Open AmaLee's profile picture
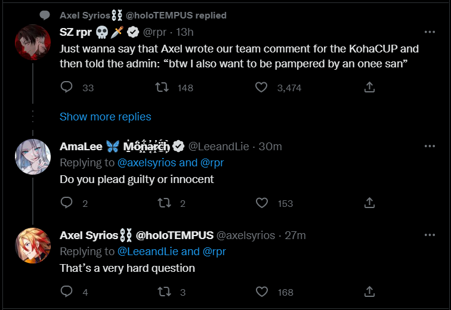 pos(33,157)
